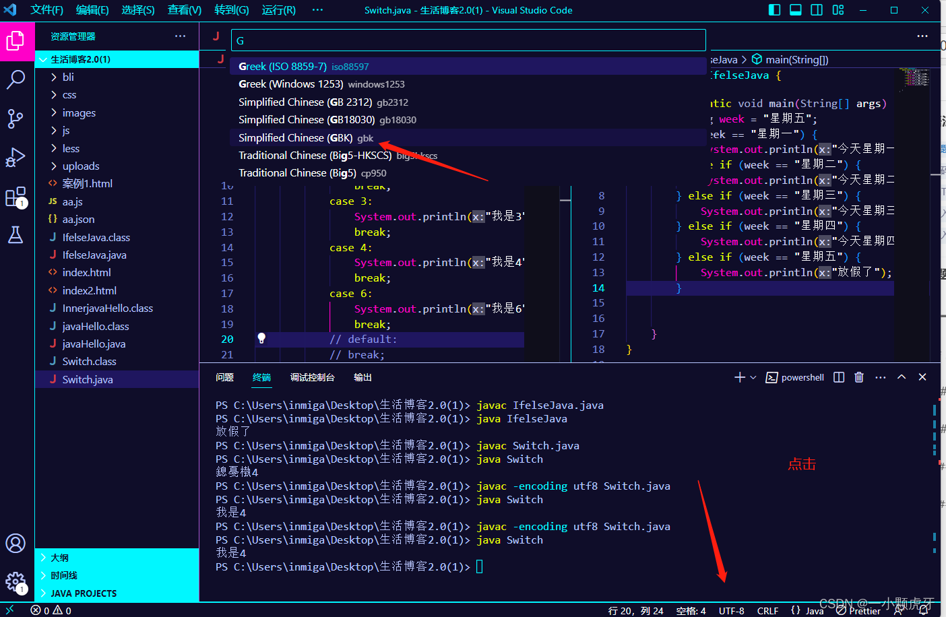This screenshot has width=946, height=617.
Task: Open the Manage gear settings icon
Action: 15,582
